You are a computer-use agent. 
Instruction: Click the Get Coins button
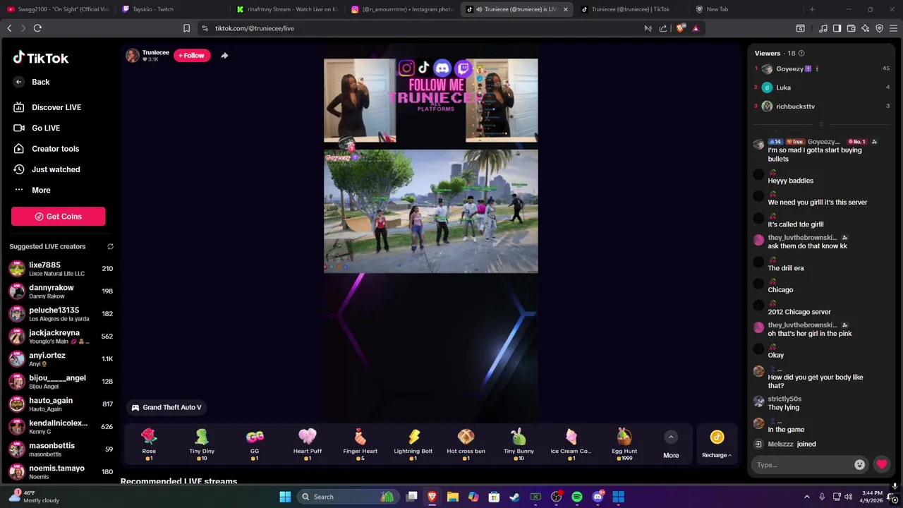point(58,217)
